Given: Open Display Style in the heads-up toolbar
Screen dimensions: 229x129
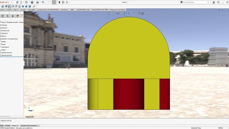Looking at the screenshot, I should tap(130, 13).
